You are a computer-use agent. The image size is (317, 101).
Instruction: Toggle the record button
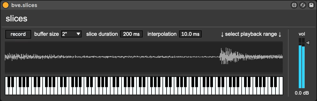click(x=18, y=34)
